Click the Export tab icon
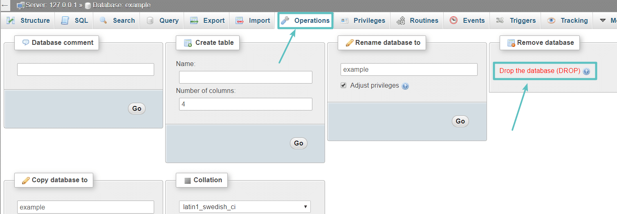617x214 pixels. (x=194, y=20)
